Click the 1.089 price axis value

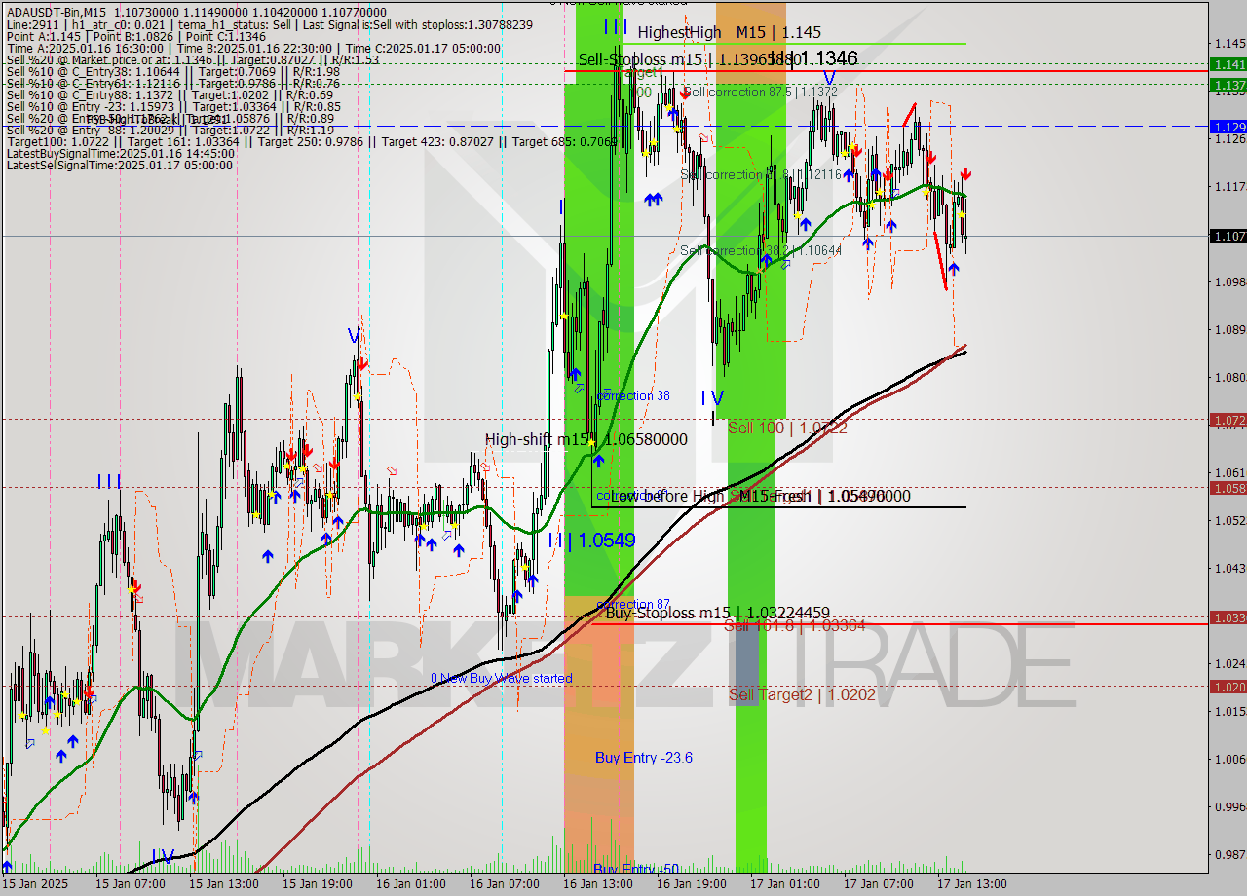coord(1229,329)
